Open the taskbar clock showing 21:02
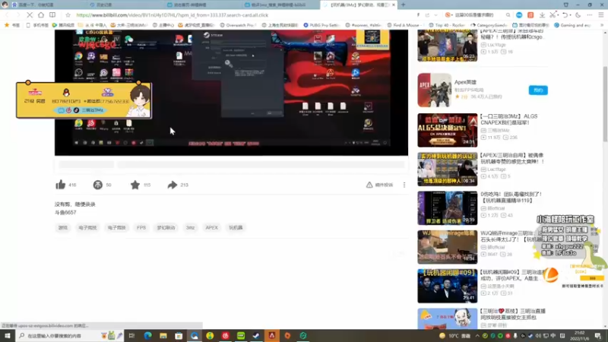 pos(579,336)
